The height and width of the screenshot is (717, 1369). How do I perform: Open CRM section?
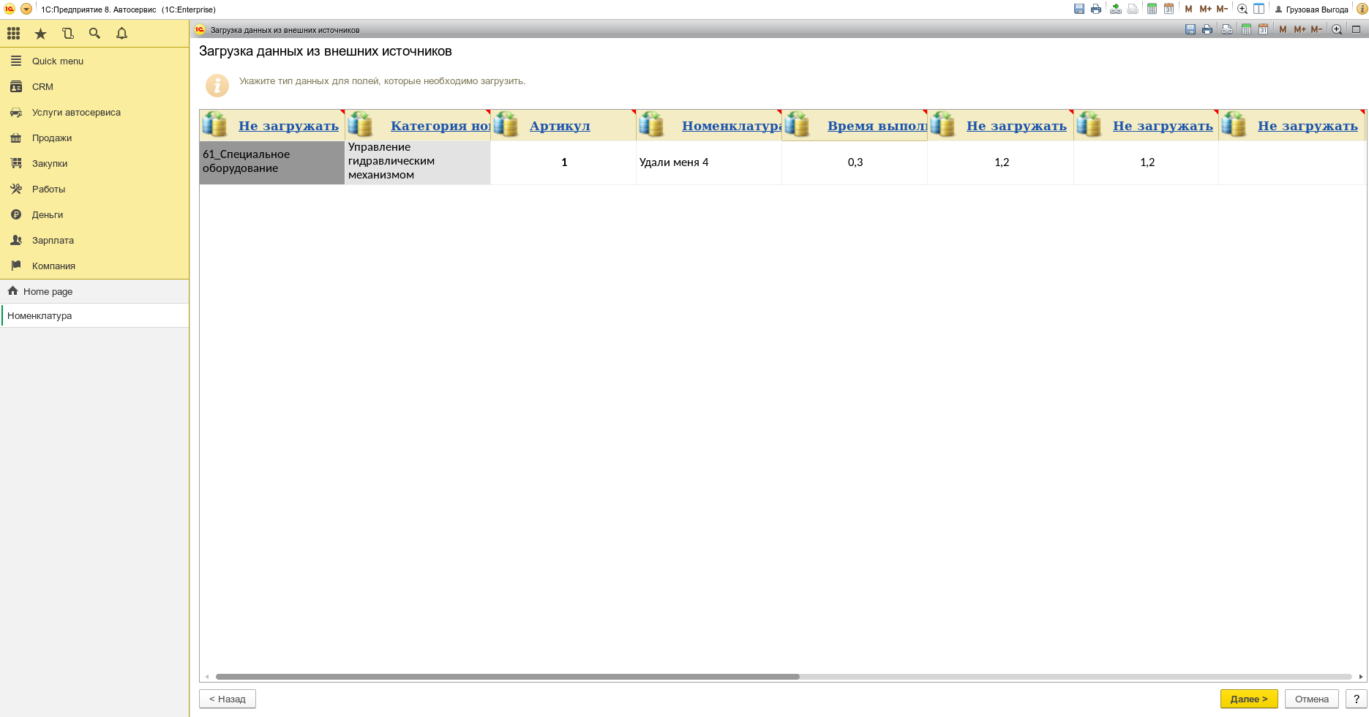coord(94,87)
